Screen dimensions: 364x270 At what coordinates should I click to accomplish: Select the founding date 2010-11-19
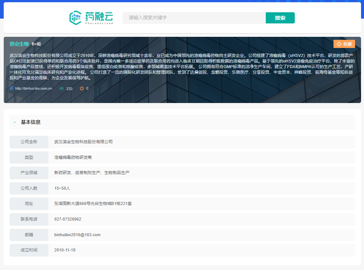65,250
